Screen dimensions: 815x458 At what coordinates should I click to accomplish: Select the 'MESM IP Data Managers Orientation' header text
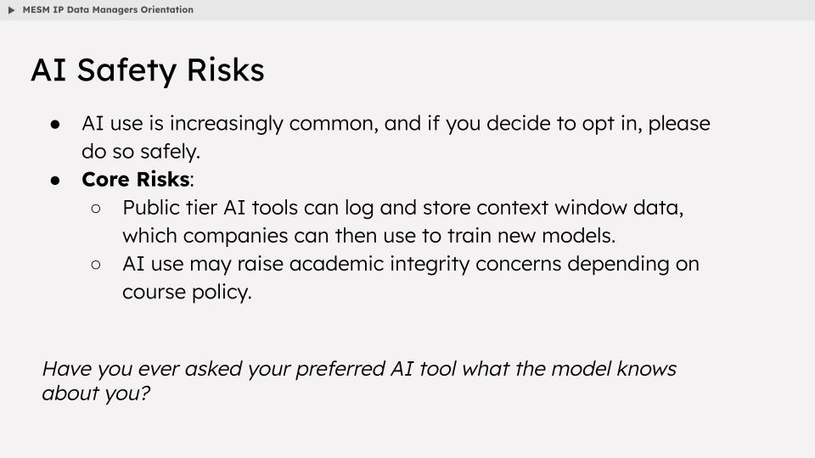[108, 10]
